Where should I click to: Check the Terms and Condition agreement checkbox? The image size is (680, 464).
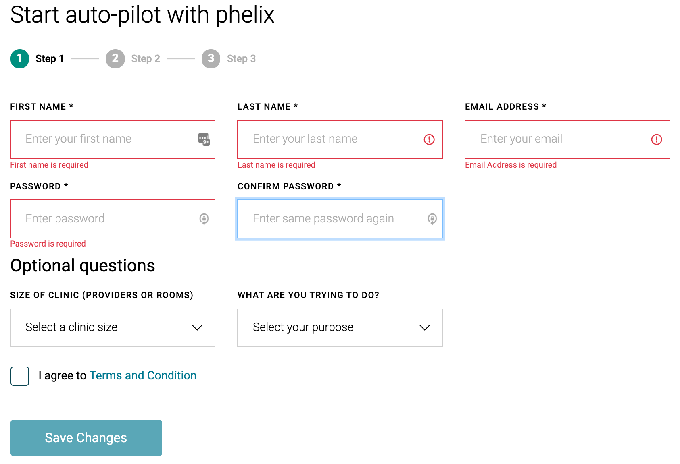[20, 376]
